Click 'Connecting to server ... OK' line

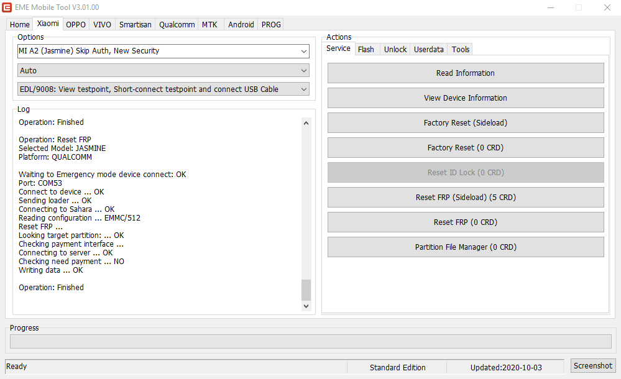[x=66, y=253]
